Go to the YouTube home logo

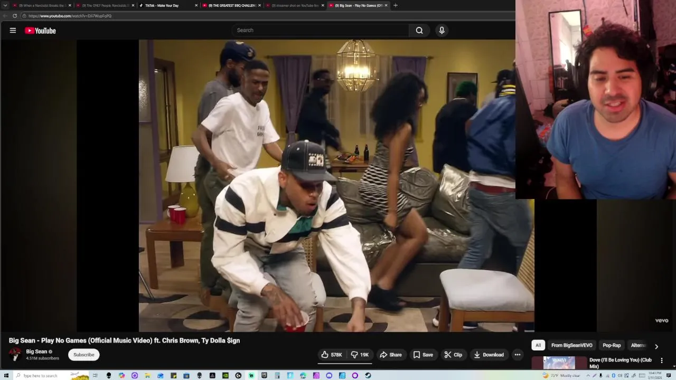click(40, 31)
